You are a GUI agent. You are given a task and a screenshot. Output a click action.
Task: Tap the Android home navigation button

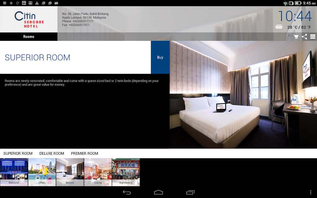point(158,192)
